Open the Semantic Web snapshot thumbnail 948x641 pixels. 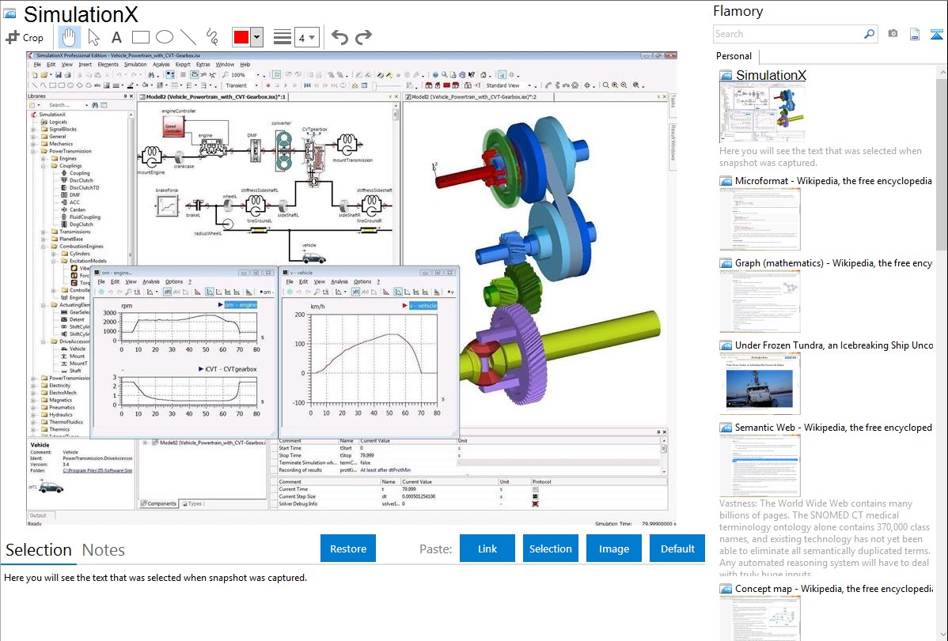point(760,466)
